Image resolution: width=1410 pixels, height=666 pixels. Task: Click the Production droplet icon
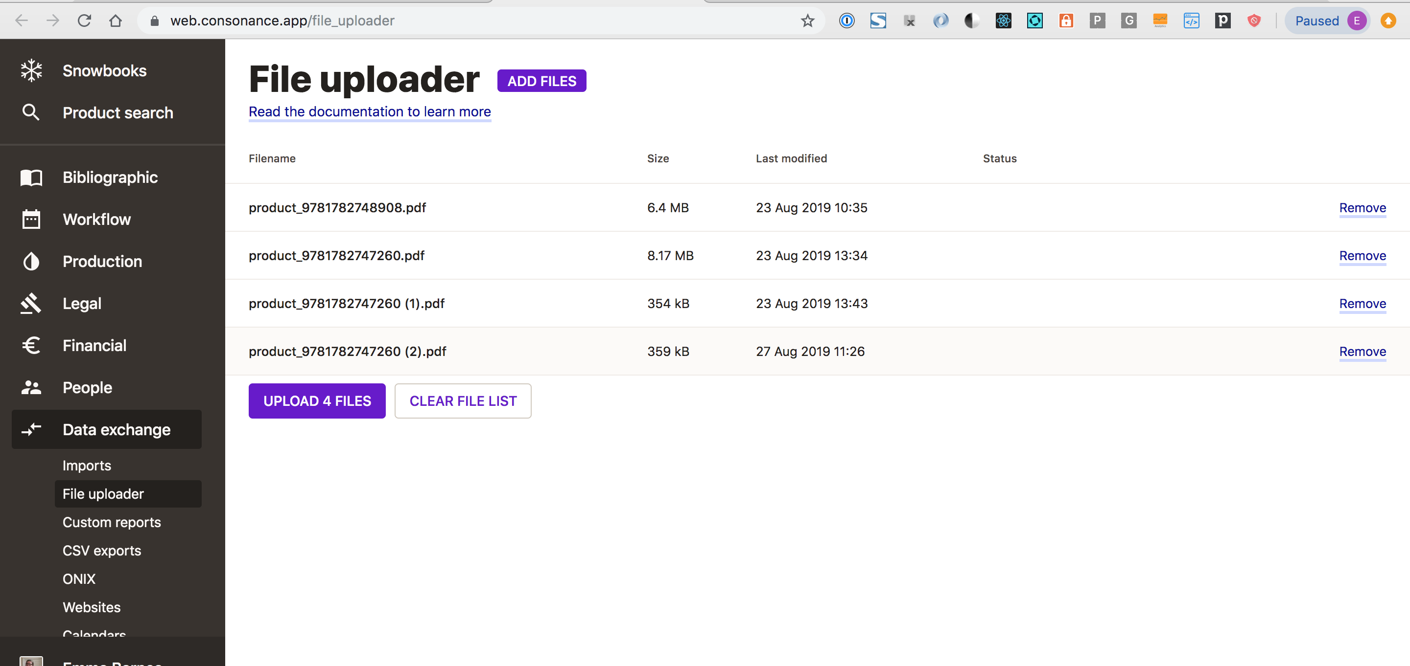tap(31, 262)
